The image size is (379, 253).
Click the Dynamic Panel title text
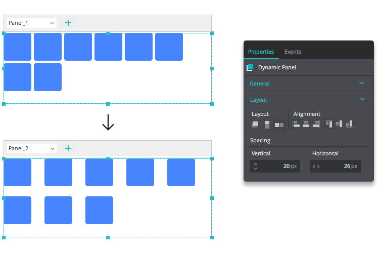[x=277, y=67]
